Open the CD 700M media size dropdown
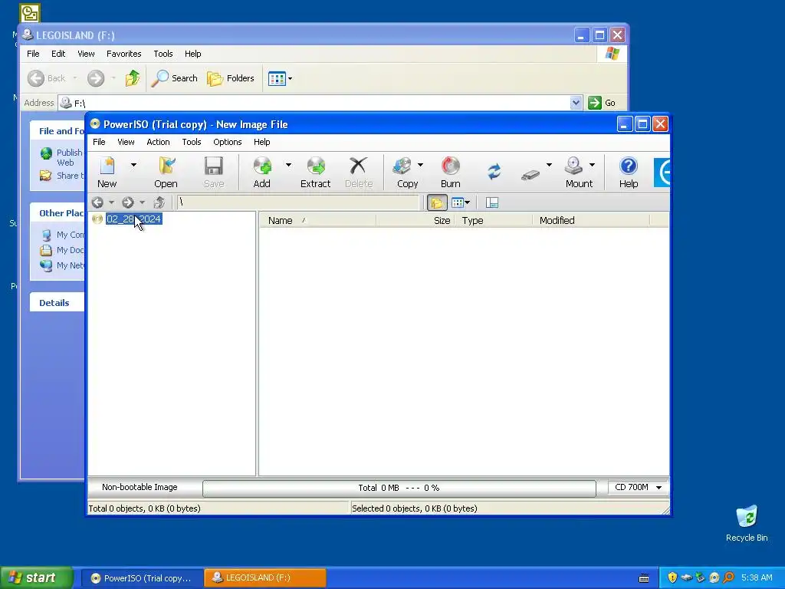 (659, 487)
